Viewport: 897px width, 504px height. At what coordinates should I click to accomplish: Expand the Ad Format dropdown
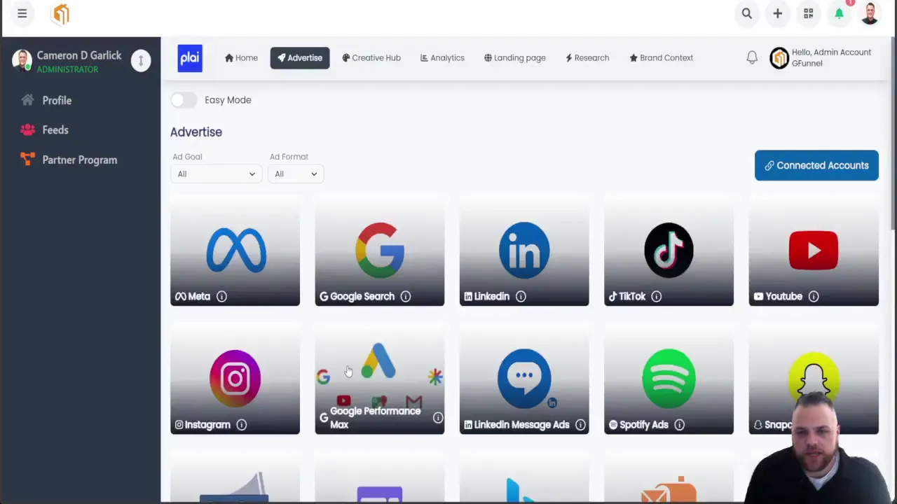coord(294,174)
